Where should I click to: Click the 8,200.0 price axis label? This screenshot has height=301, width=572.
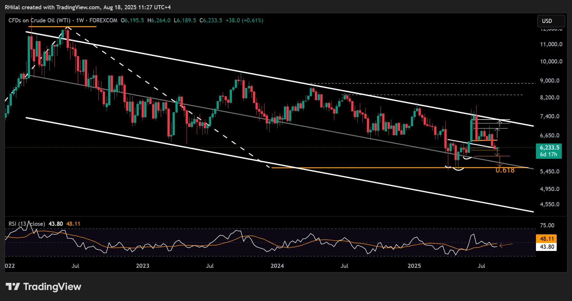click(550, 98)
